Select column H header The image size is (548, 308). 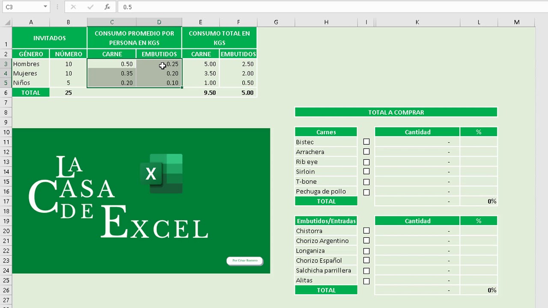click(x=326, y=22)
